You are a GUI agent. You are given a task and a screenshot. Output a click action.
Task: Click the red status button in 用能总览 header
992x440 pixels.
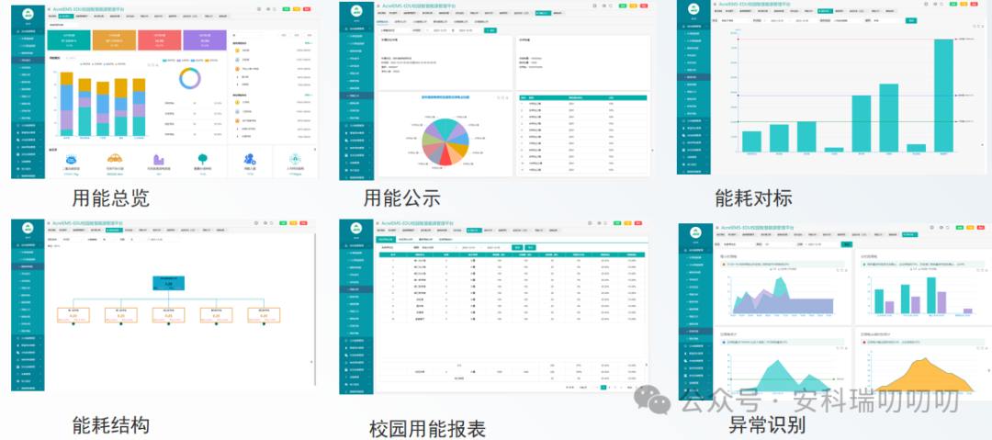coord(307,9)
